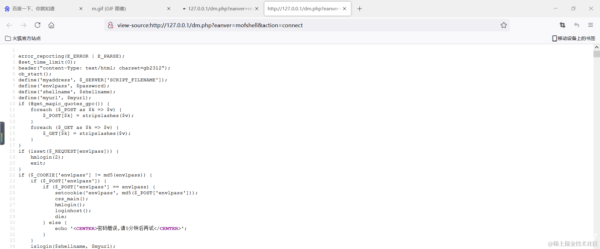This screenshot has width=600, height=249.
Task: Open 移动设备上的书签 mobile bookmarks
Action: (x=574, y=38)
